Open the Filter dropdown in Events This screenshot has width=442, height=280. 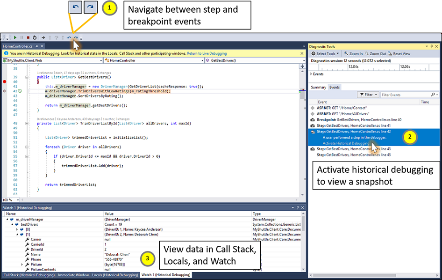click(369, 95)
